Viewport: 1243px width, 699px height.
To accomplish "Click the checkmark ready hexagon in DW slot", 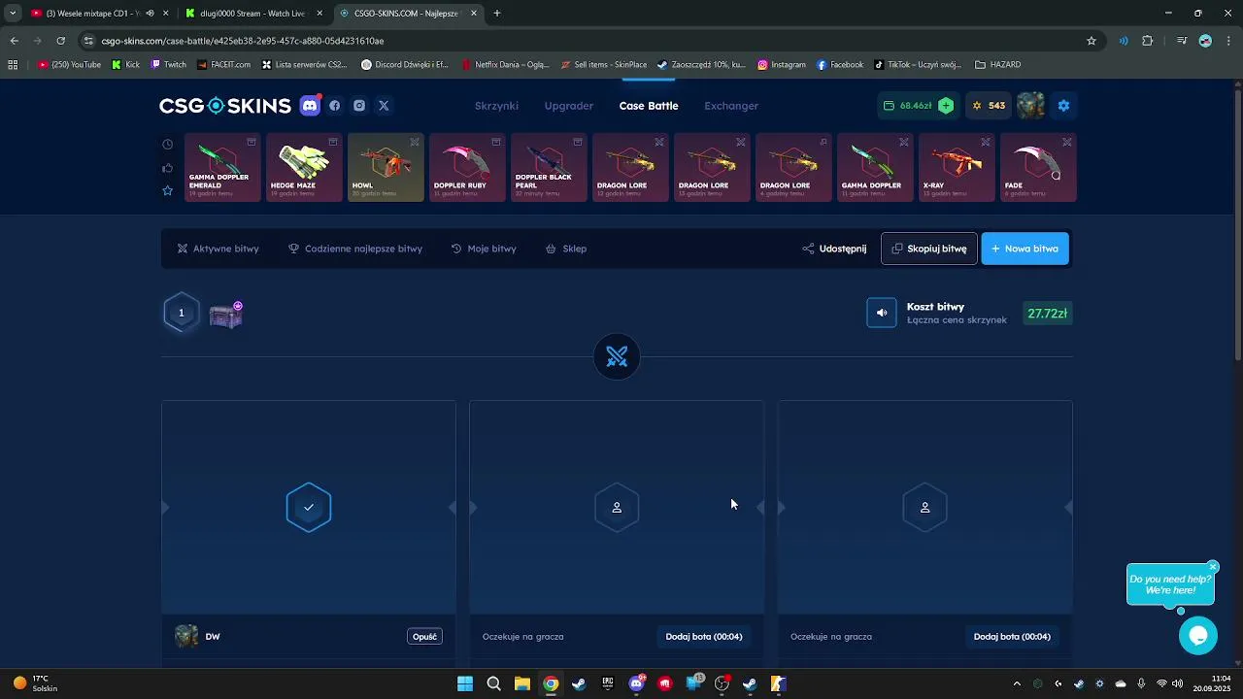I will [309, 508].
